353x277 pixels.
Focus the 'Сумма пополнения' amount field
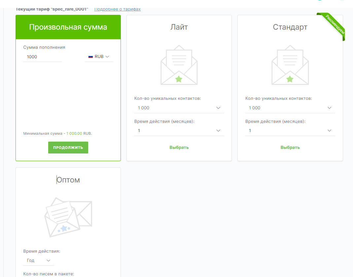pos(42,57)
